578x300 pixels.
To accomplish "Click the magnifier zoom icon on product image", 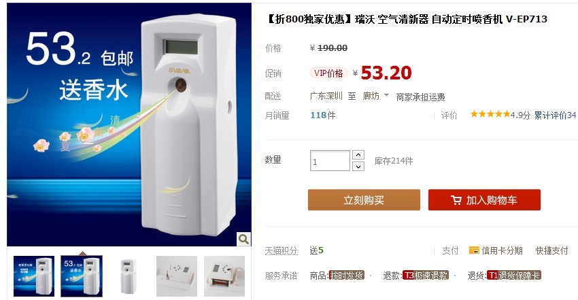I will pyautogui.click(x=243, y=240).
